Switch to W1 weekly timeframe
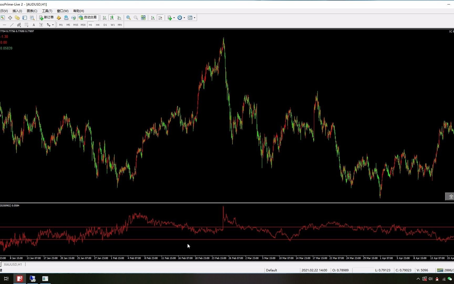The height and width of the screenshot is (284, 454). pos(112,25)
